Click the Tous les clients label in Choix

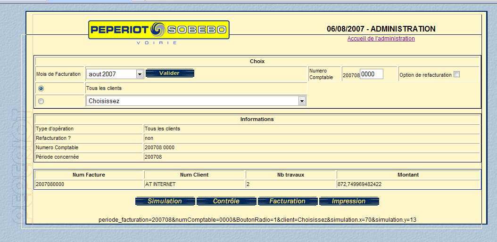[x=104, y=88]
